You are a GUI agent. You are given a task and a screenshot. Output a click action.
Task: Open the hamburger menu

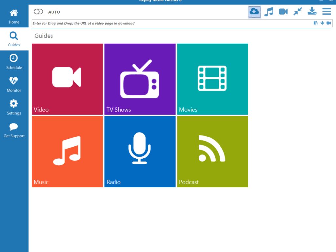click(326, 12)
